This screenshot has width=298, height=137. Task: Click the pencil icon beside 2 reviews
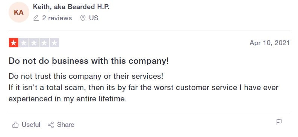(36, 18)
